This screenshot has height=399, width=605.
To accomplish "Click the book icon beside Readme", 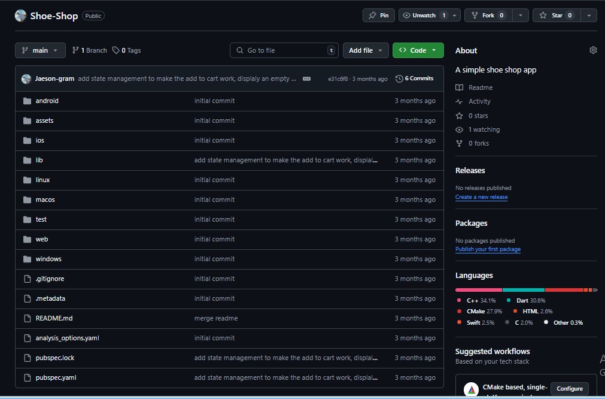I will click(459, 87).
